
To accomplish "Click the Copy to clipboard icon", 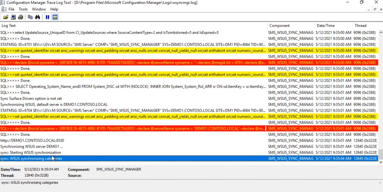I will click(30, 17).
